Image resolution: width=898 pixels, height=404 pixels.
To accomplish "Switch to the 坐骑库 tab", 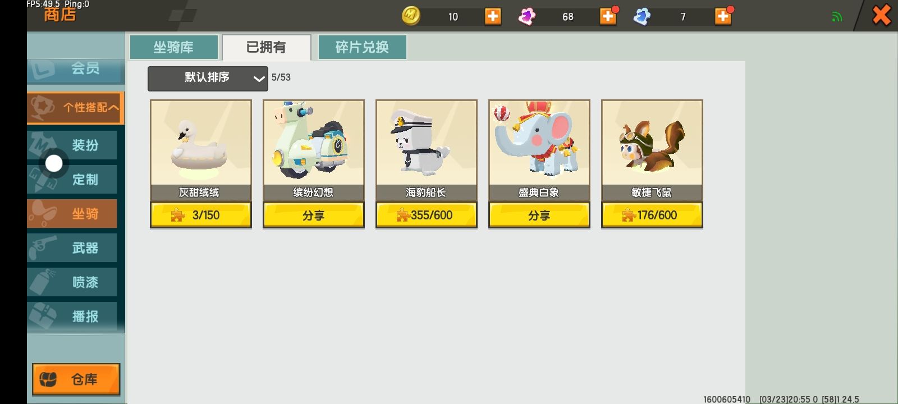I will 174,47.
